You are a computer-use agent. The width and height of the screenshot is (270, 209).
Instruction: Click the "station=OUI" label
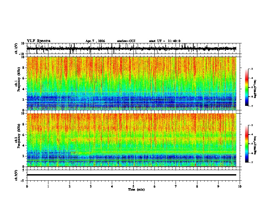tap(126, 41)
